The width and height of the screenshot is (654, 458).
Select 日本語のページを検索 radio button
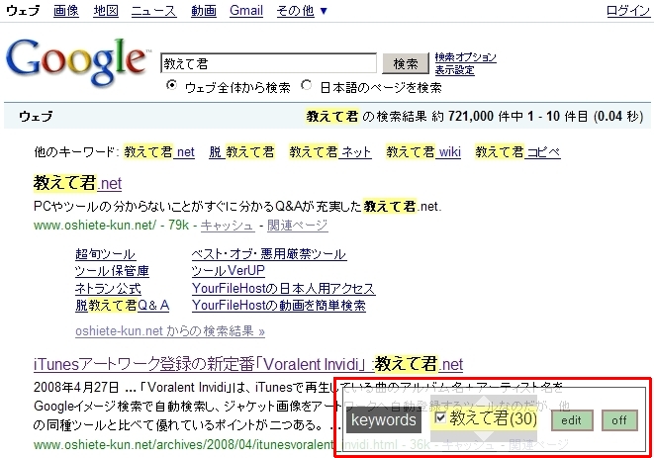[307, 85]
